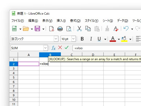Select row 2 header
This screenshot has width=141, height=106.
(x=14, y=64)
